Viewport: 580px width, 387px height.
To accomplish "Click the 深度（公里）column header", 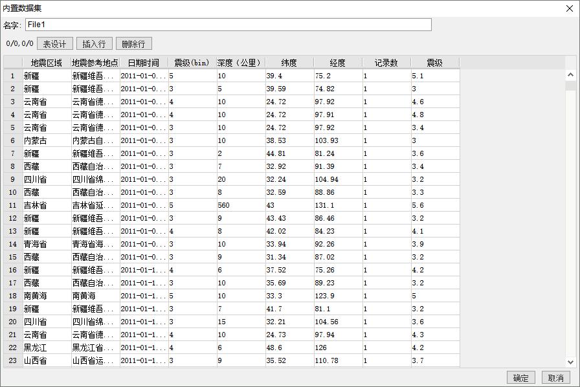I will coord(240,63).
